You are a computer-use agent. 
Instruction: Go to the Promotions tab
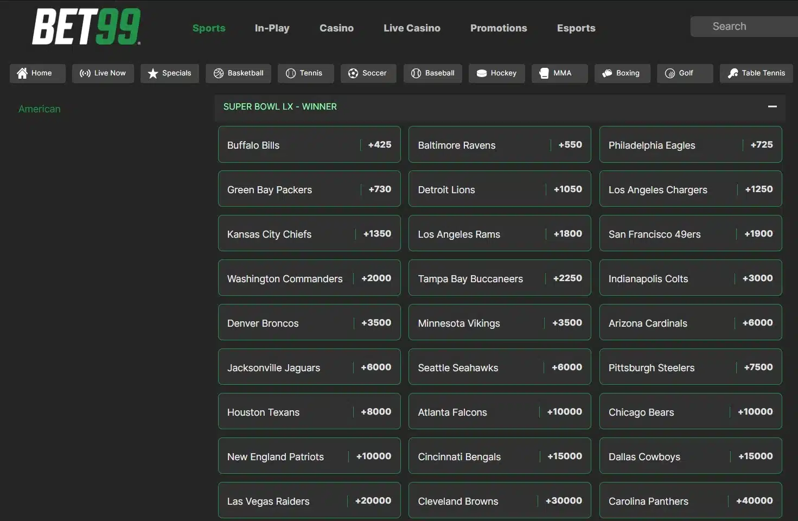point(498,28)
